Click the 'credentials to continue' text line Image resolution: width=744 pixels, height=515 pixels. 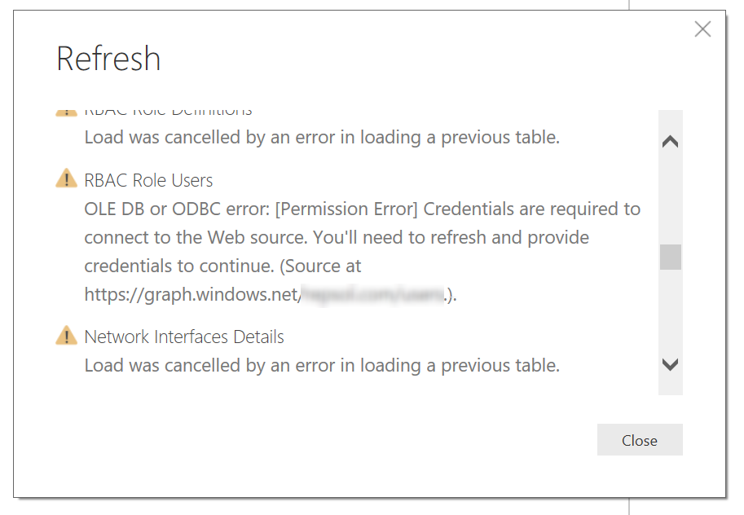tap(222, 266)
